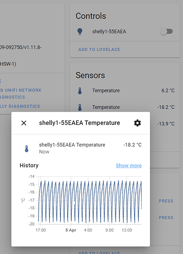Open the UniFi Network link

pyautogui.click(x=21, y=90)
